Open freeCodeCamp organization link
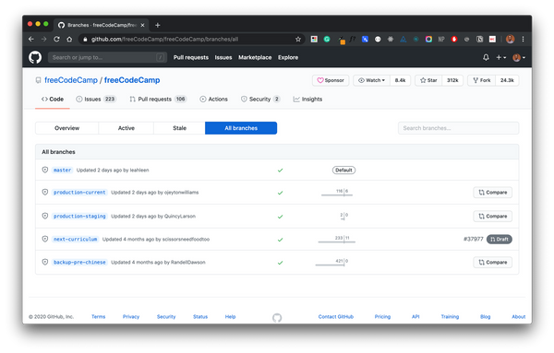The width and height of the screenshot is (554, 353). click(71, 80)
